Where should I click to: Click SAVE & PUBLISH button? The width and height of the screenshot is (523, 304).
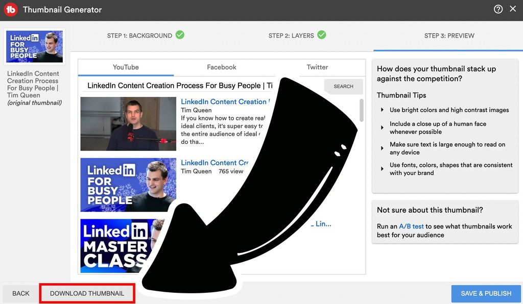click(486, 293)
